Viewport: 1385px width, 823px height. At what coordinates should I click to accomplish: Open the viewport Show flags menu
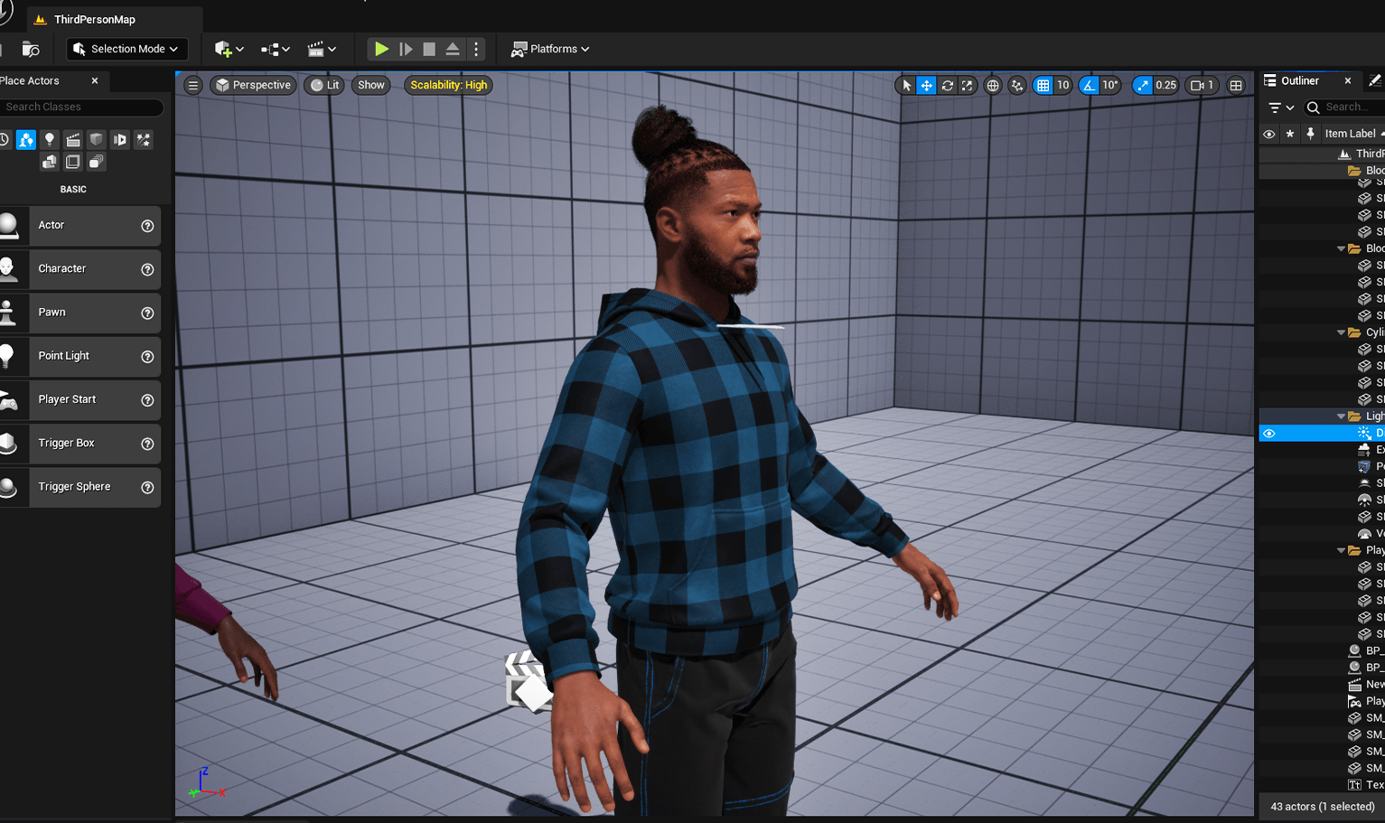(x=370, y=85)
